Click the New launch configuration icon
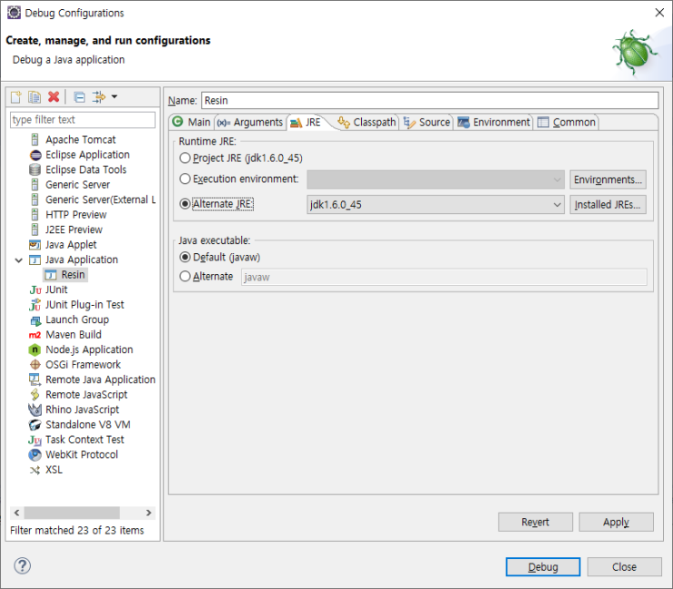Image resolution: width=673 pixels, height=589 pixels. (x=15, y=97)
